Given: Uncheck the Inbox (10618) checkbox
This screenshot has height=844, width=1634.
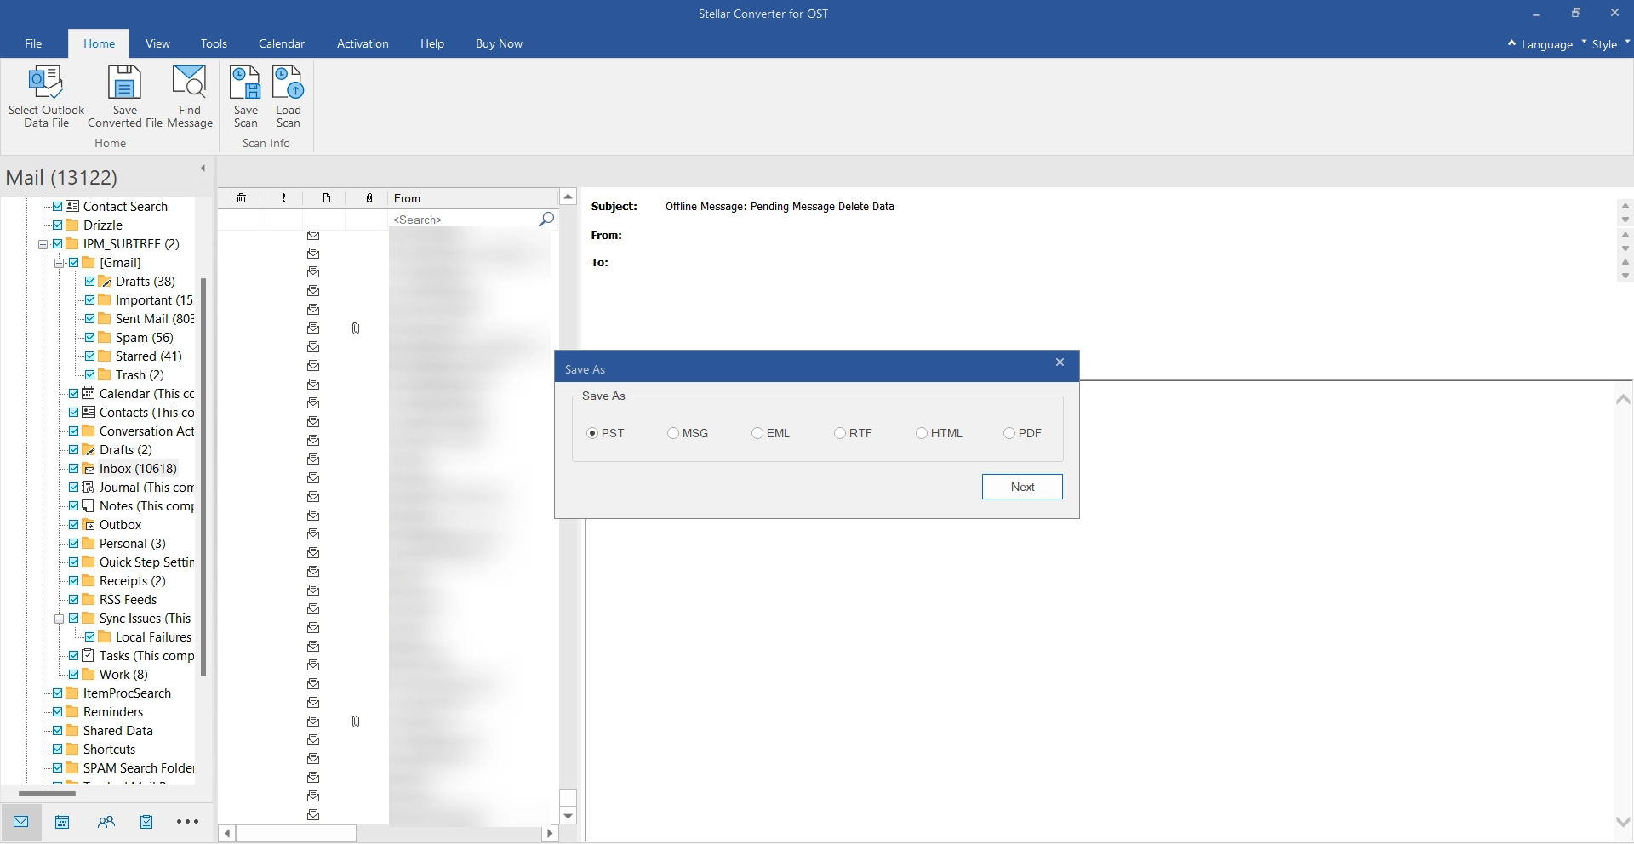Looking at the screenshot, I should click(x=74, y=469).
